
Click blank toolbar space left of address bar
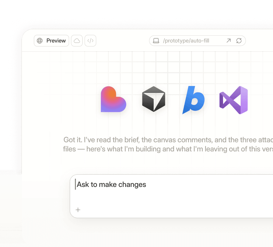[x=122, y=41]
